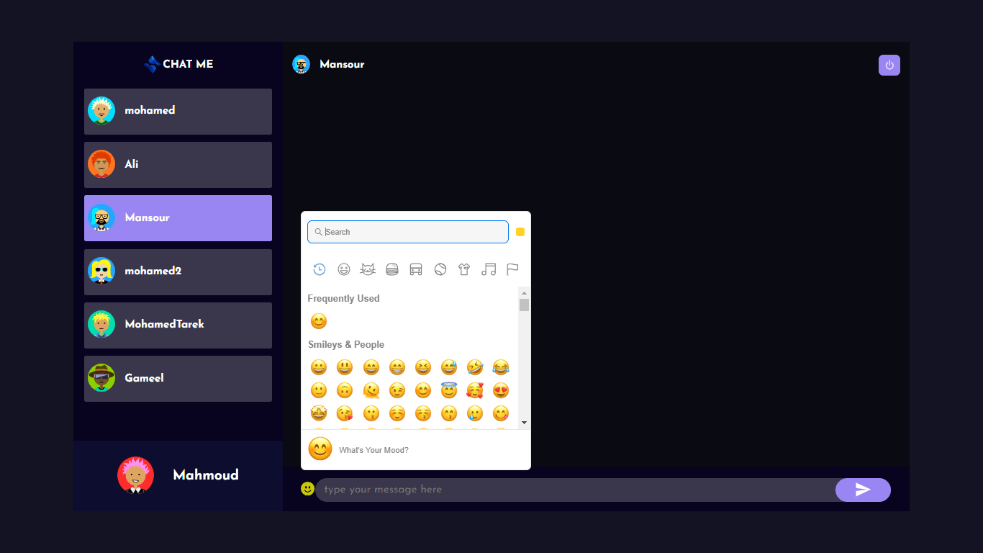
Task: Click the emoji list scroll down arrow
Action: 524,423
